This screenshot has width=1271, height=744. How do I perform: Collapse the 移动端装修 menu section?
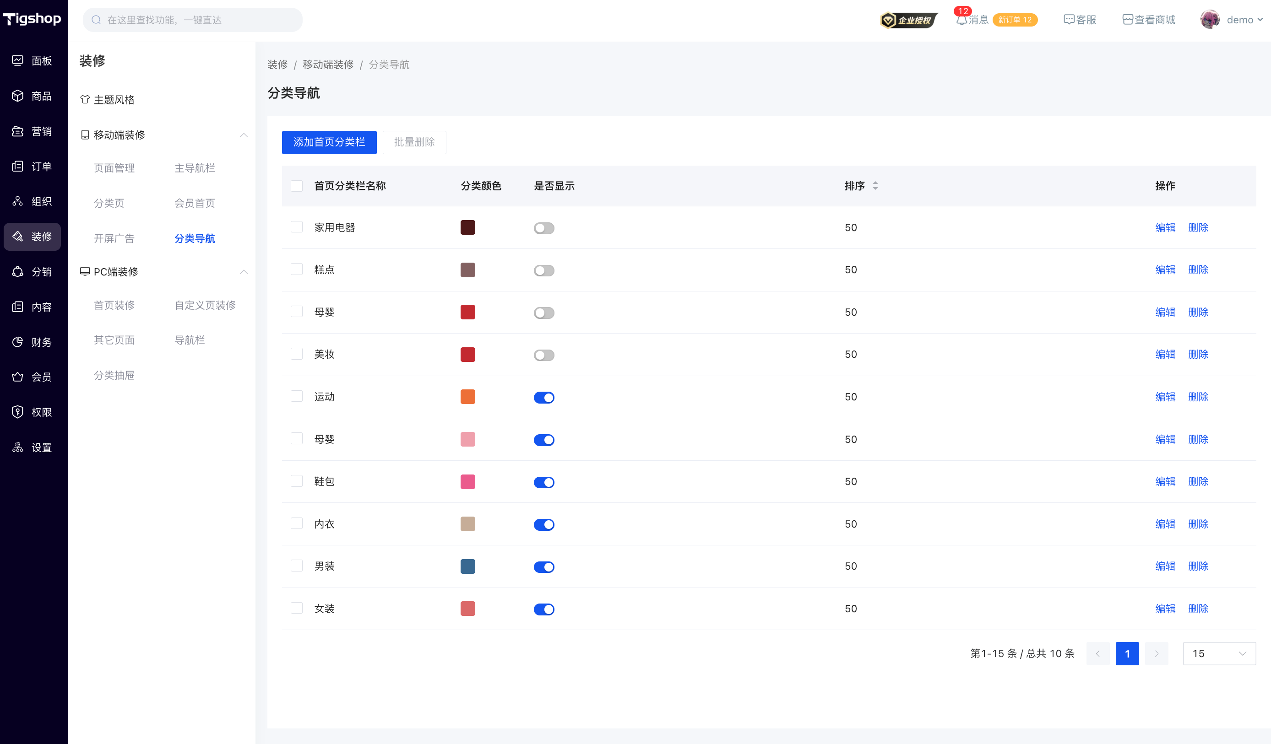(x=244, y=135)
